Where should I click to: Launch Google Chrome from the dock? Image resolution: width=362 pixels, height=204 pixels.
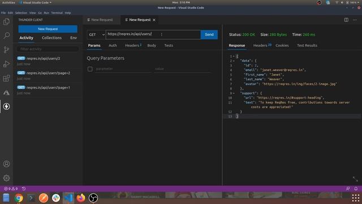(x=19, y=198)
